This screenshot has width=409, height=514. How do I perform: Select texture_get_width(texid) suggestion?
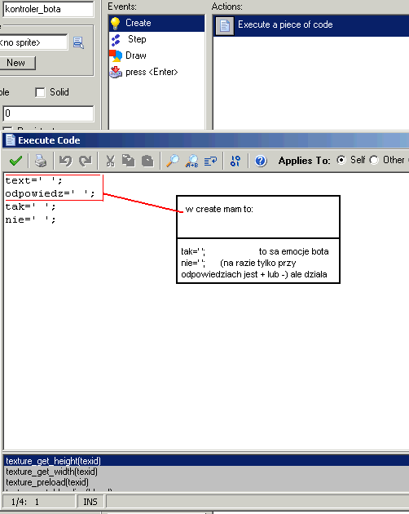(x=206, y=472)
